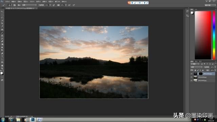Viewport: 217px width, 122px height.
Task: Open the layer blend mode dropdown
Action: click(197, 67)
